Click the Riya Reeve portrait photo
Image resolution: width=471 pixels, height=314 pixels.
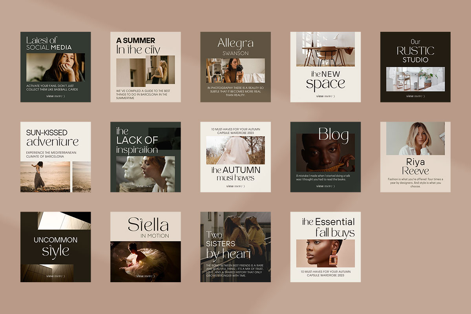[415, 139]
